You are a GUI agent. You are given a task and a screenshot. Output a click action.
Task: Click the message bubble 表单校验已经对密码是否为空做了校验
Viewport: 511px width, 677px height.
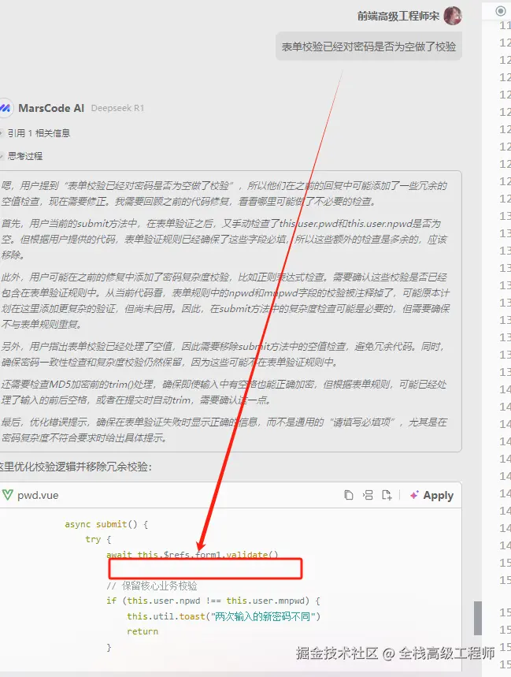click(368, 46)
